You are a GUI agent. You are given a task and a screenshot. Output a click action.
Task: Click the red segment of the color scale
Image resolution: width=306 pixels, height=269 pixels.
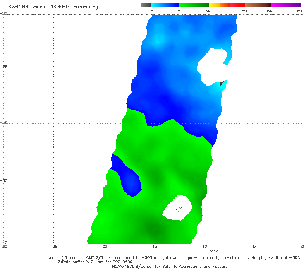click(x=237, y=5)
